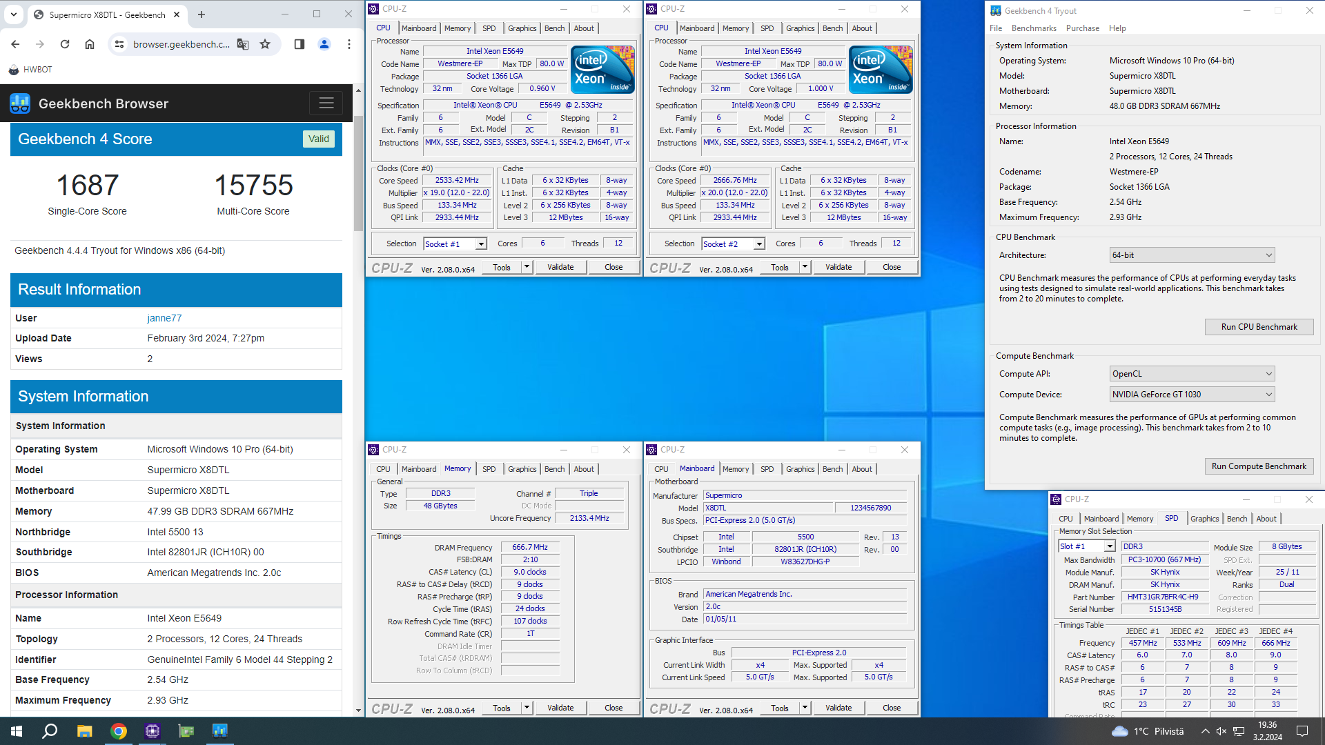Open the browser tab search chevron
Image resolution: width=1325 pixels, height=745 pixels.
click(x=14, y=14)
